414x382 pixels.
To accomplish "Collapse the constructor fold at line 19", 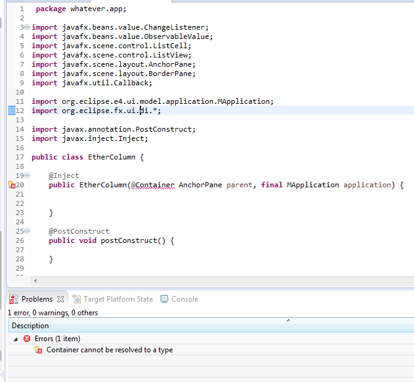I will pos(27,175).
